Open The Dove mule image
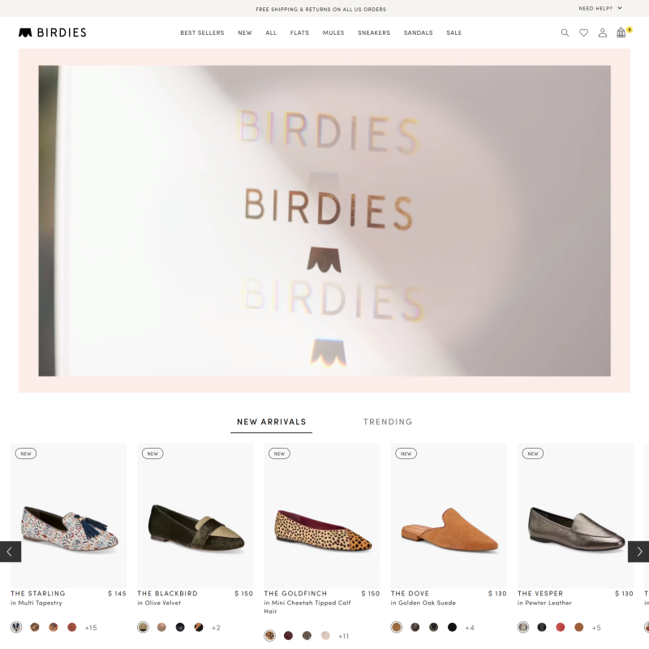The width and height of the screenshot is (649, 649). pyautogui.click(x=449, y=516)
